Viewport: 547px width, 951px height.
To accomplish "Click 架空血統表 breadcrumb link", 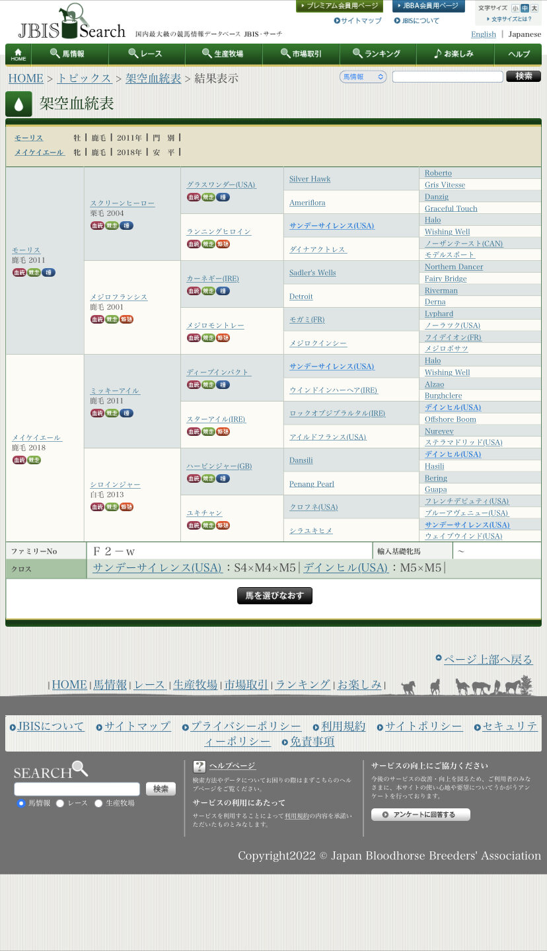I will pyautogui.click(x=153, y=78).
